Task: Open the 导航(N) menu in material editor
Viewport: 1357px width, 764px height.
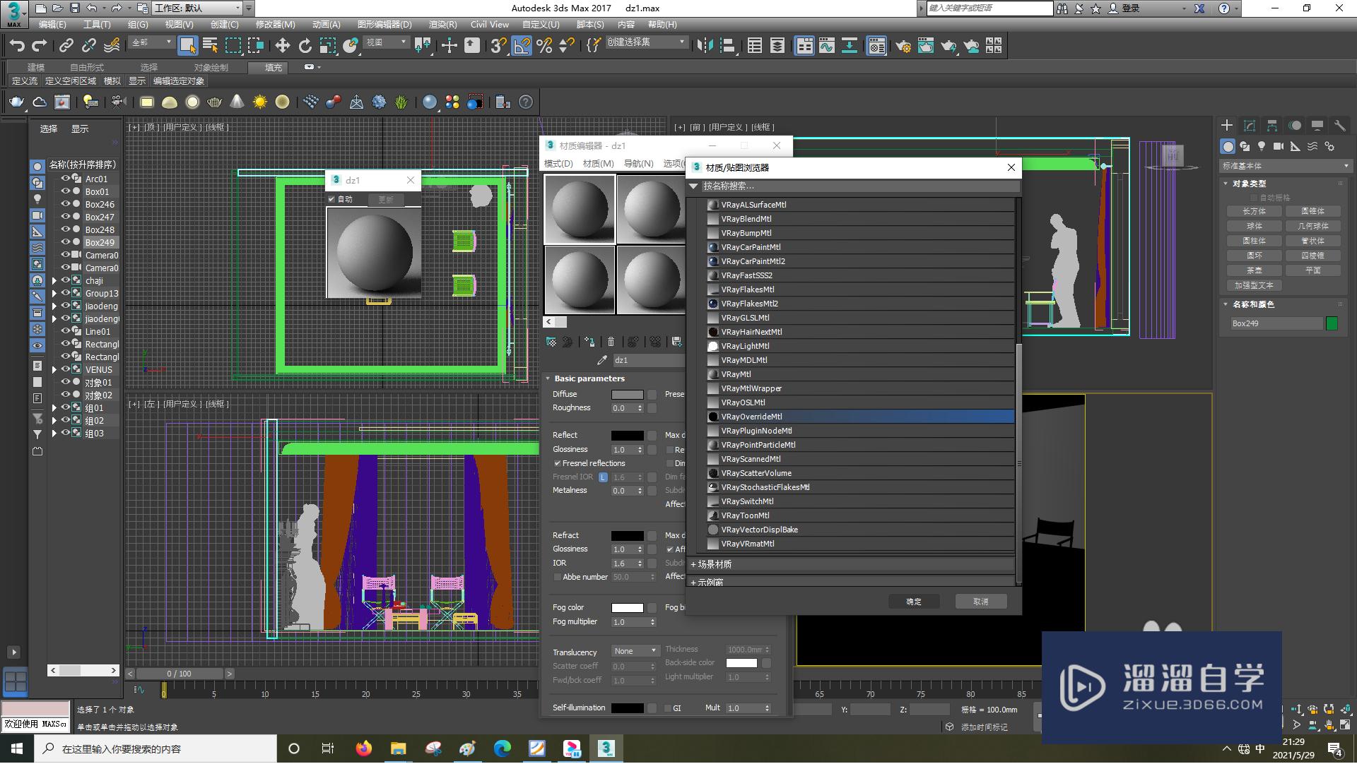Action: pyautogui.click(x=639, y=163)
